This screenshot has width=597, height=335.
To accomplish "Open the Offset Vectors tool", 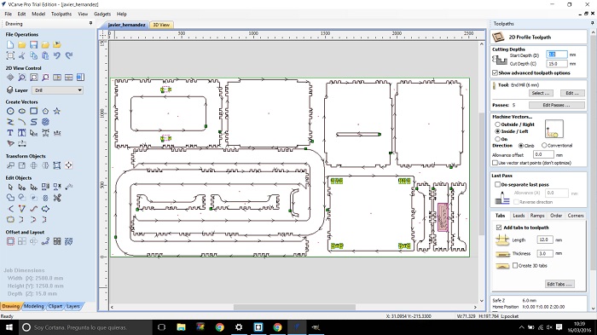I will pyautogui.click(x=10, y=241).
